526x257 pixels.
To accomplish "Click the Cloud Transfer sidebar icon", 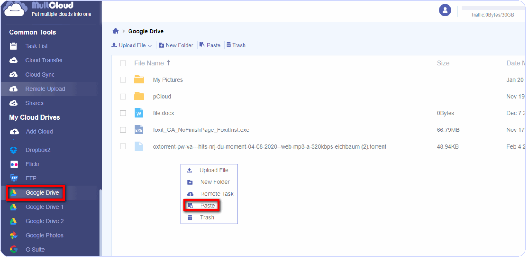I will 13,60.
